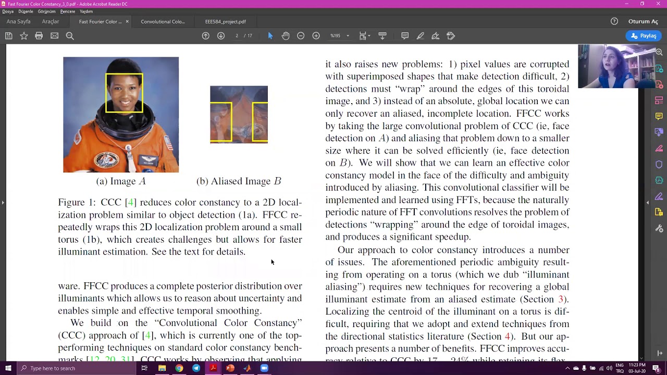
Task: Click Oturum Aç sign-in link
Action: point(643,21)
